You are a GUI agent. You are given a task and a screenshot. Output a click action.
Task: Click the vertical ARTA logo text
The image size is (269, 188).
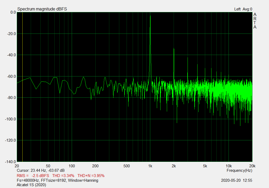[255, 21]
